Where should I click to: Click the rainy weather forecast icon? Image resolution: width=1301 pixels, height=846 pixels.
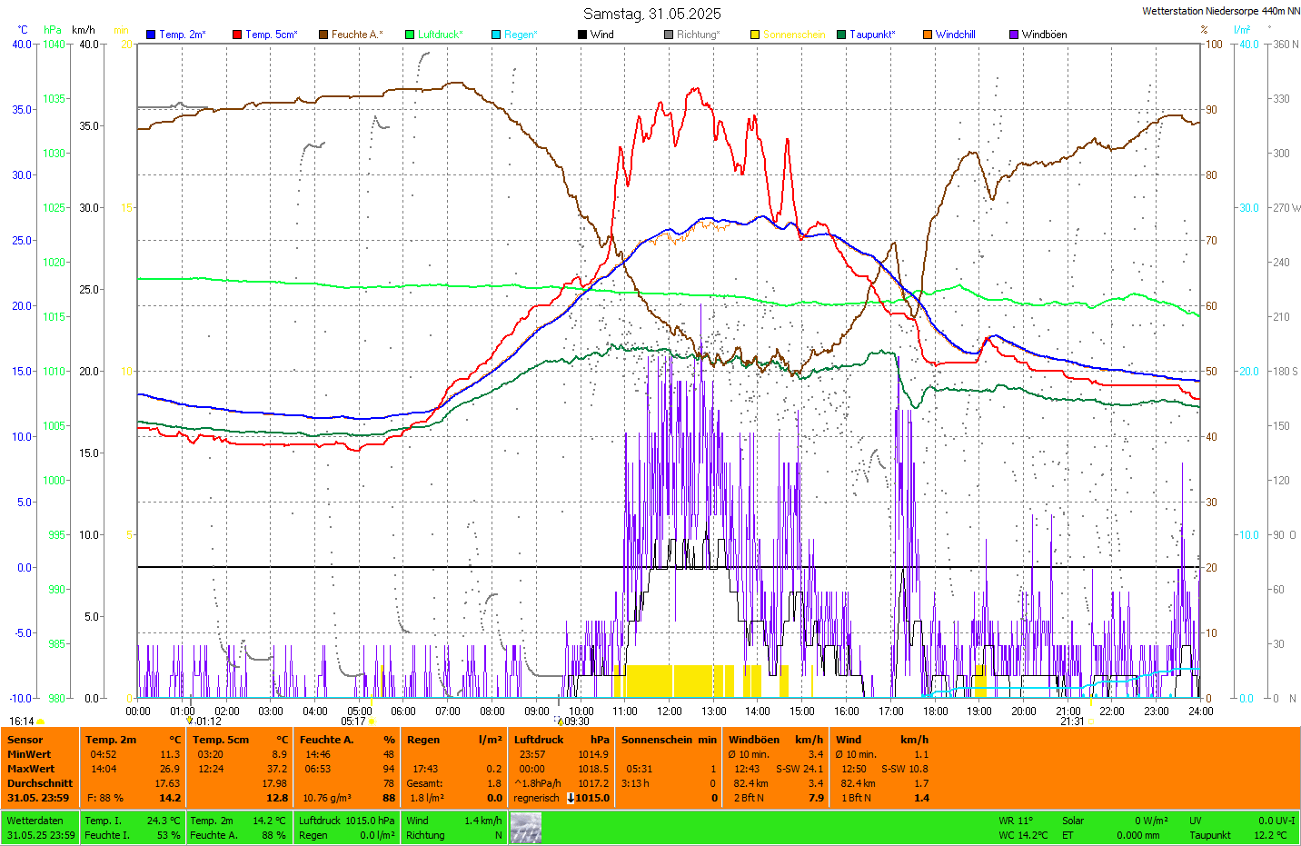(x=525, y=828)
